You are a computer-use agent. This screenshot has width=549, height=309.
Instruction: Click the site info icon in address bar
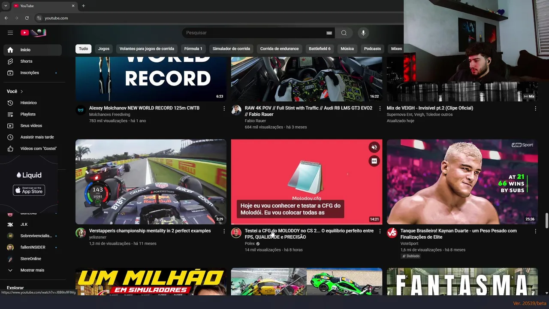tap(39, 18)
